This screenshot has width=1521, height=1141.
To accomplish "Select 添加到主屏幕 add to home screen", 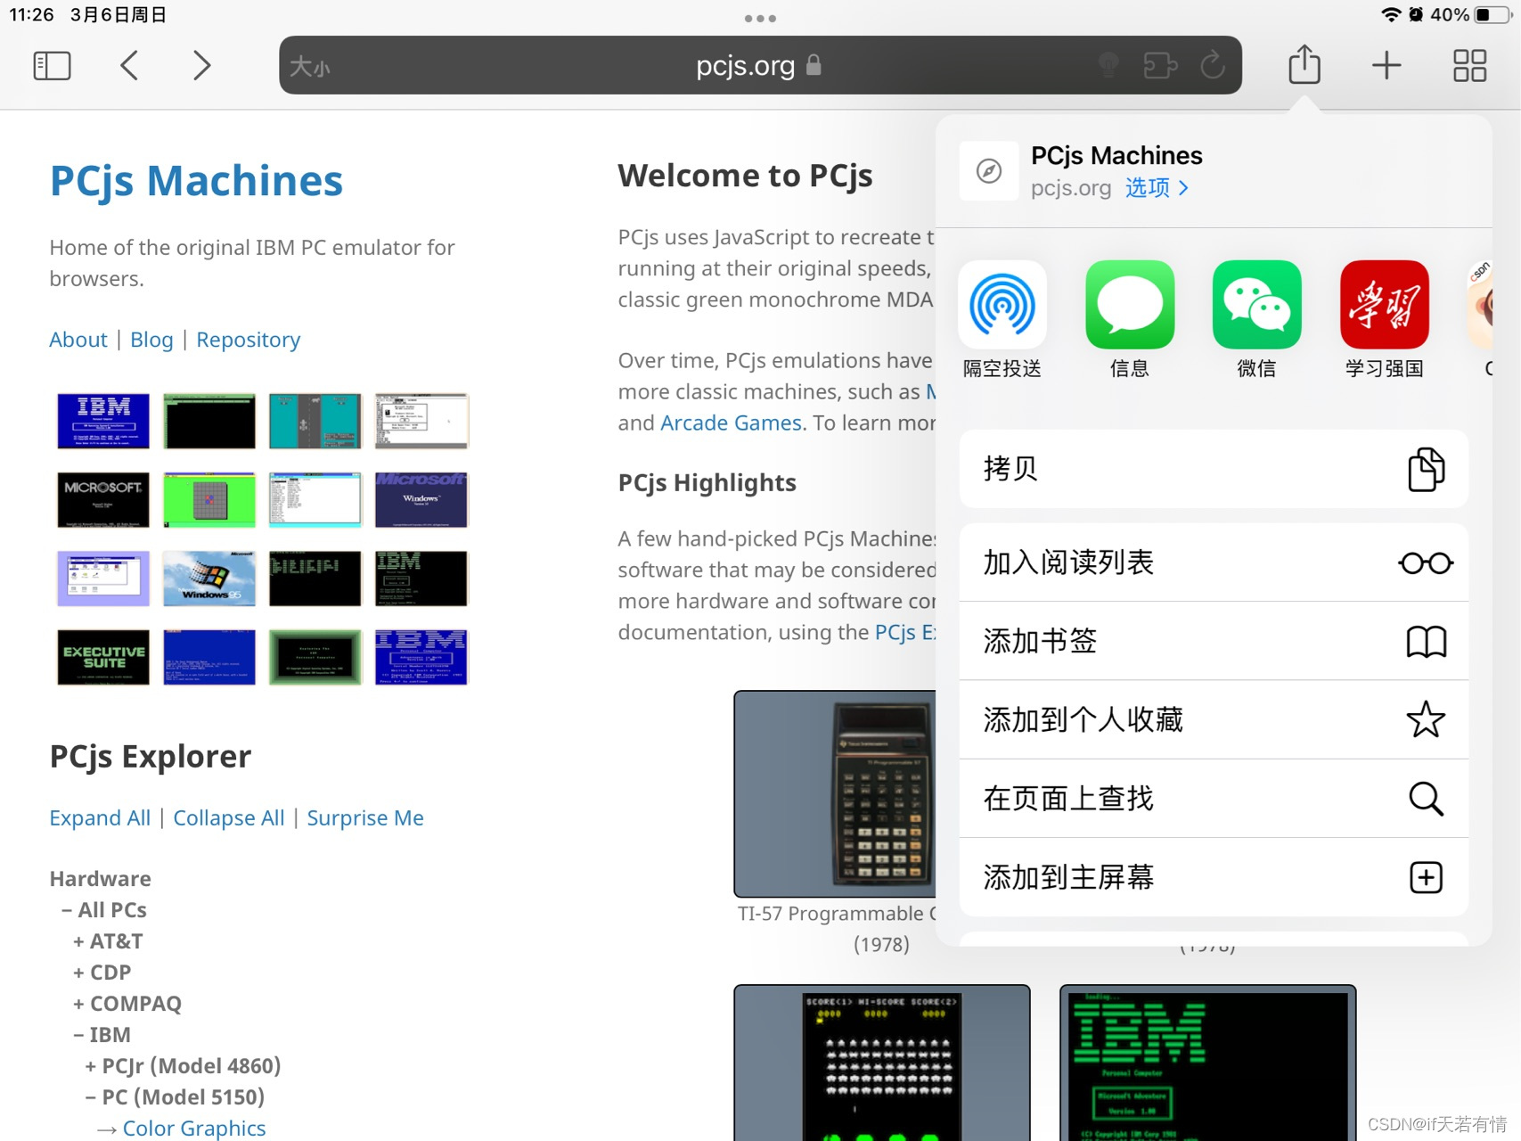I will tap(1214, 877).
